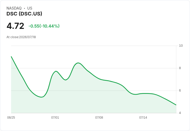Click the chart line's starting point at 06/25

[x=11, y=56]
